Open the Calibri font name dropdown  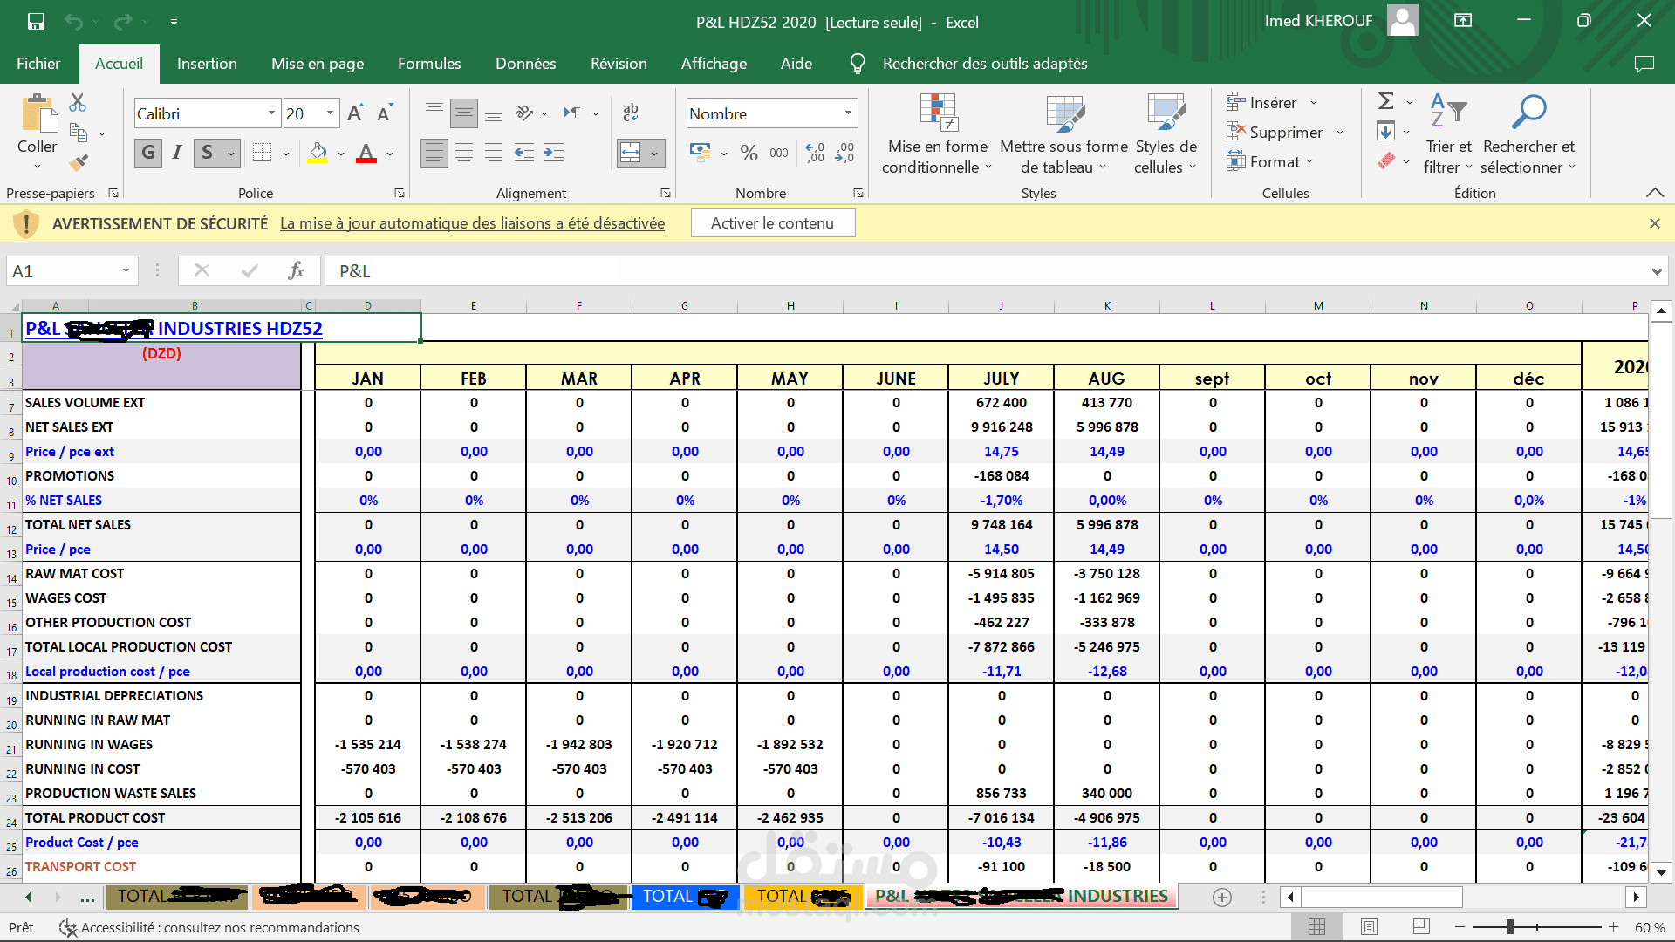271,113
